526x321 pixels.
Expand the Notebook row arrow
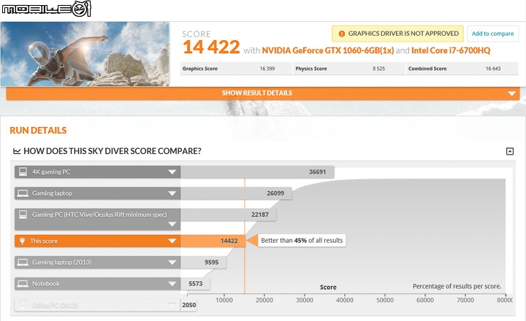[172, 284]
